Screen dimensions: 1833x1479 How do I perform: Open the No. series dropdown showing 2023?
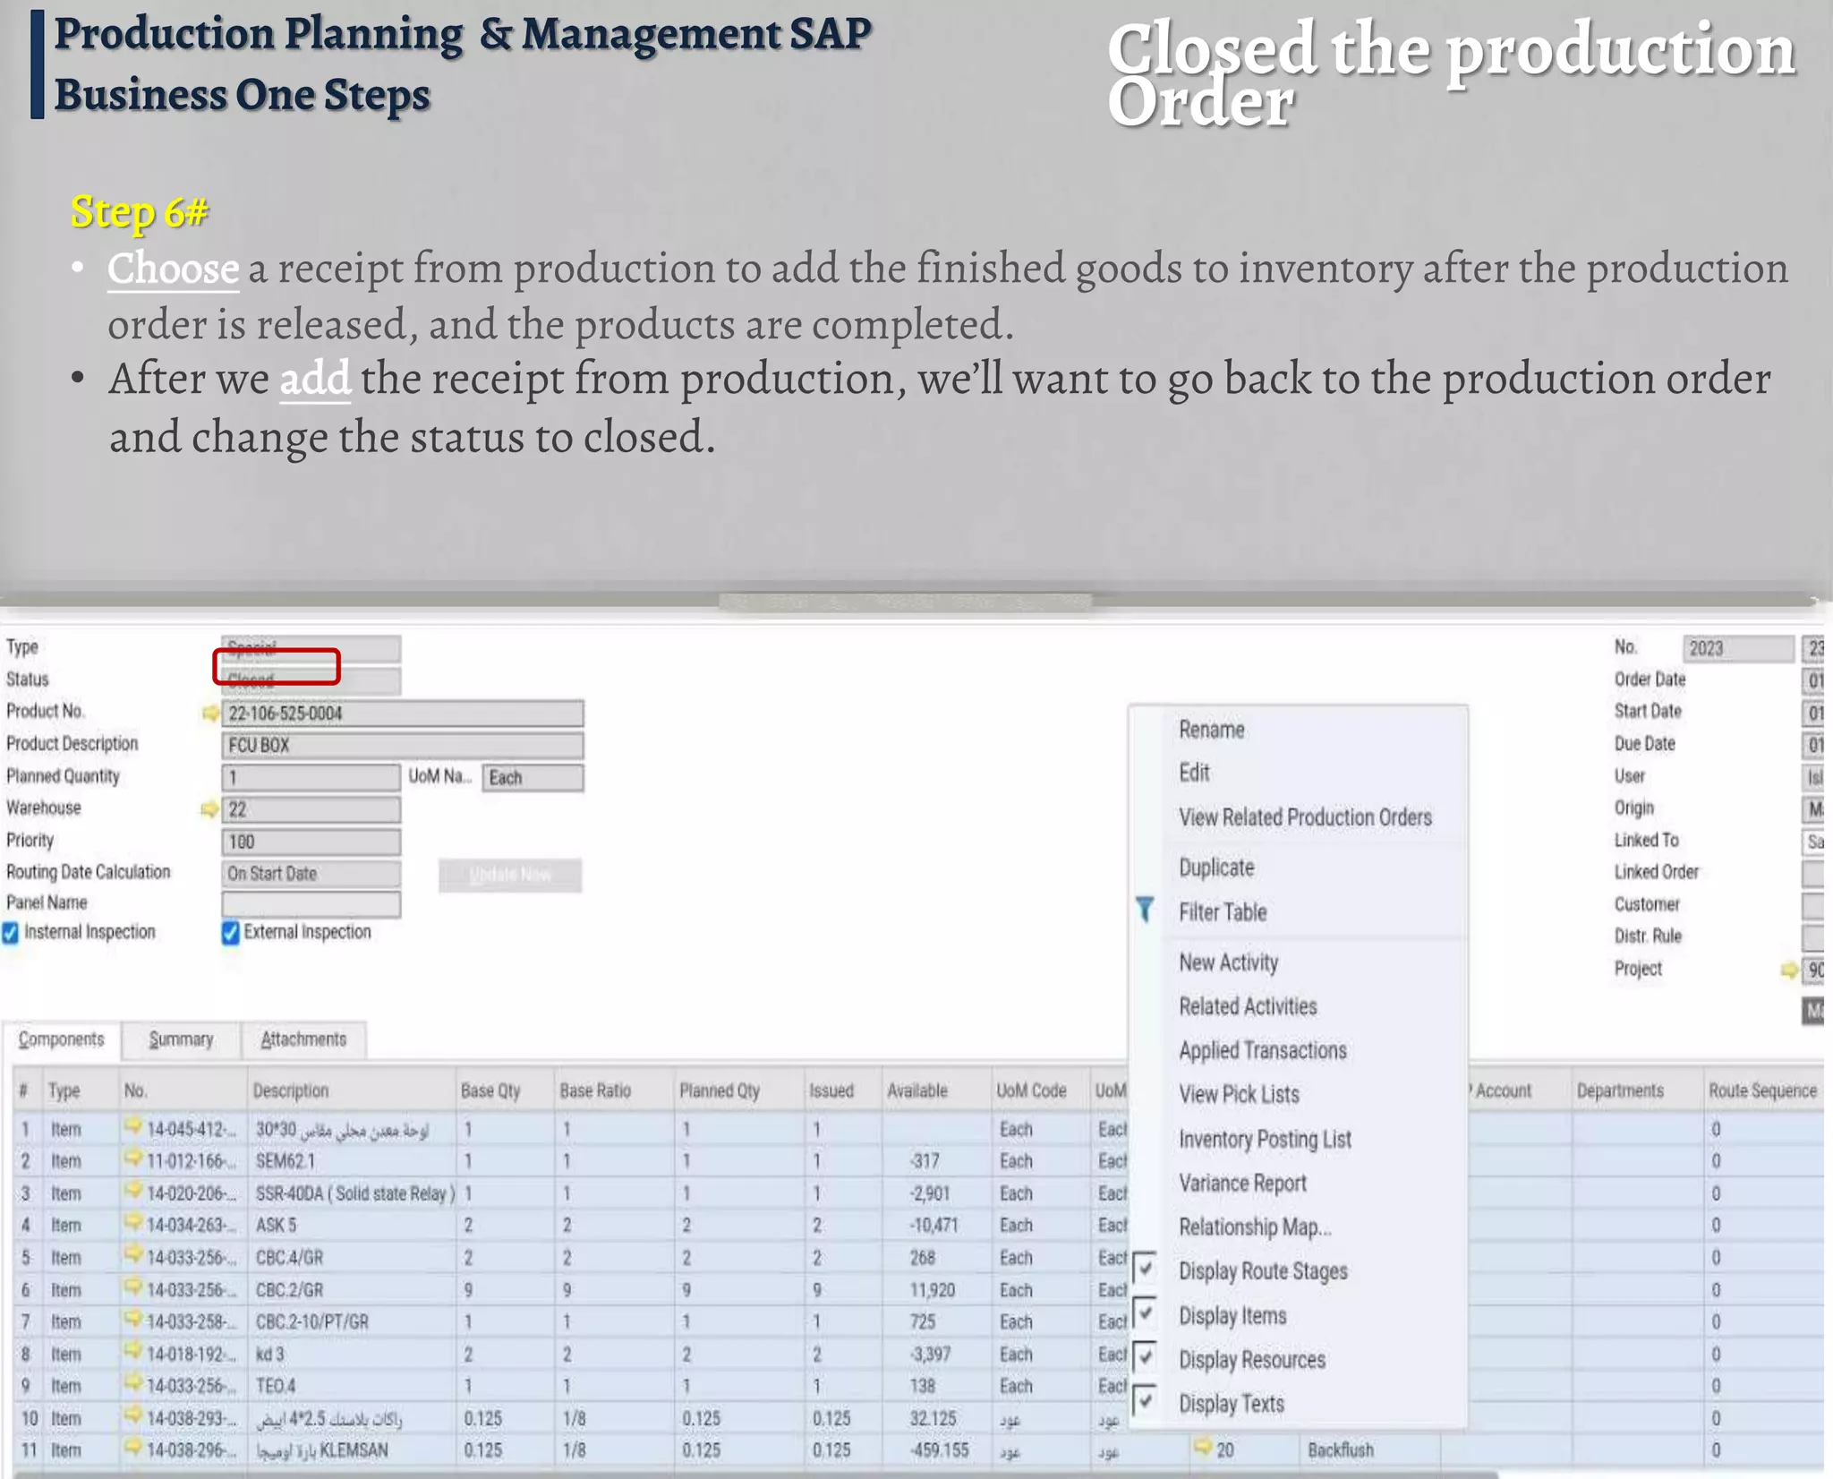[x=1738, y=648]
